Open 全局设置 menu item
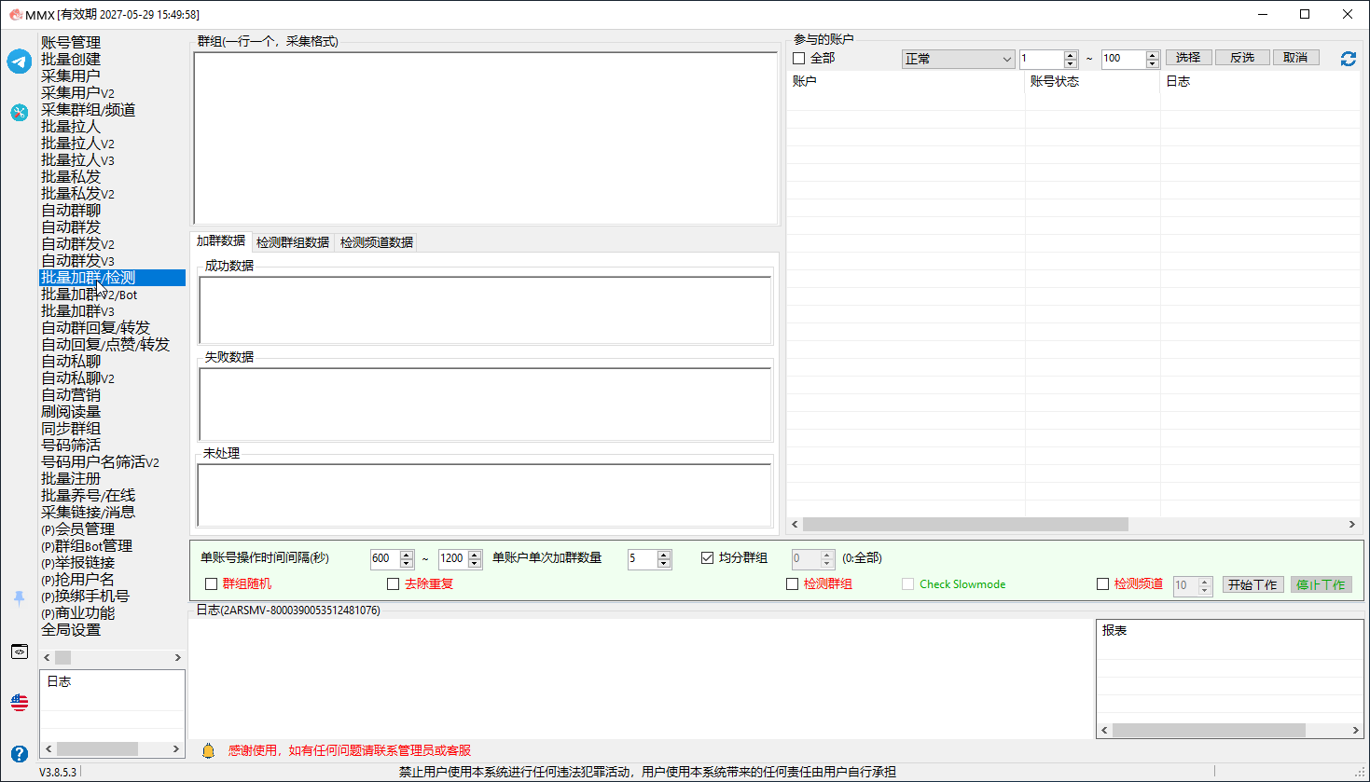Viewport: 1370px width, 782px height. coord(71,630)
